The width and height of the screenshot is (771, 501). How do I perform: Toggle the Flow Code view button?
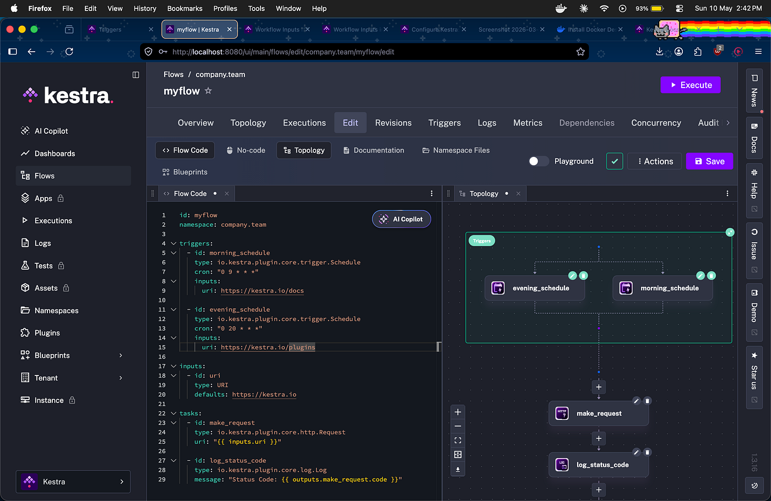pos(185,150)
